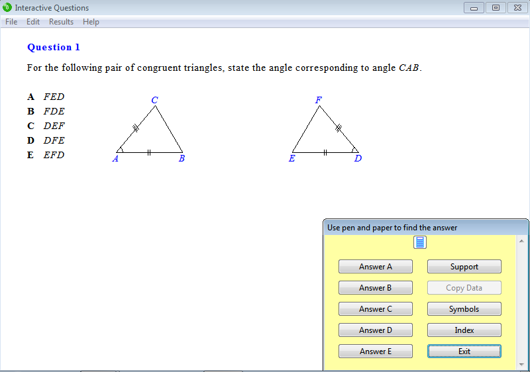This screenshot has width=530, height=372.
Task: Click option C text 'DEF'
Action: coord(54,126)
